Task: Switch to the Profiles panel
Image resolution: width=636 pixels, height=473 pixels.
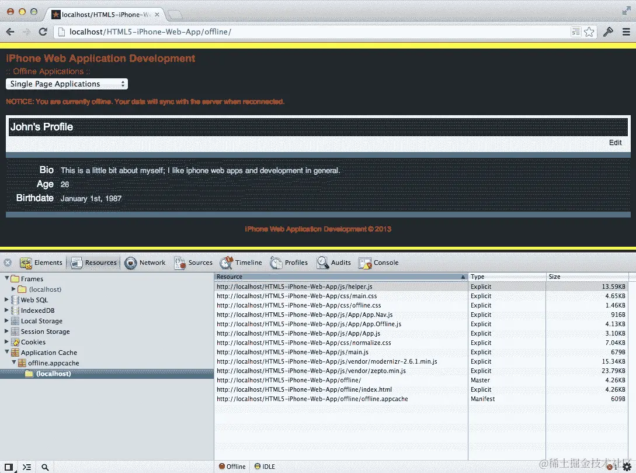Action: tap(289, 263)
